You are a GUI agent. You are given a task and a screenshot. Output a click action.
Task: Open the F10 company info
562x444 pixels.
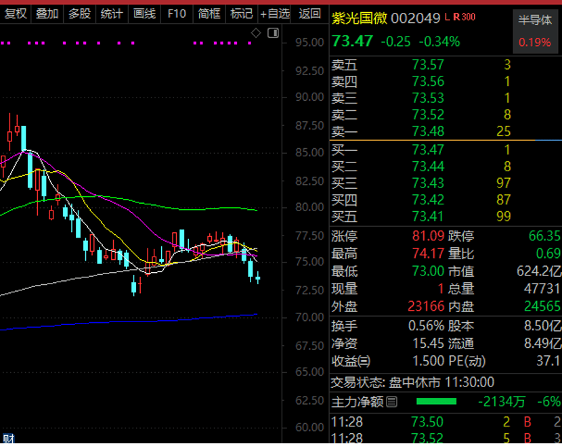(177, 14)
